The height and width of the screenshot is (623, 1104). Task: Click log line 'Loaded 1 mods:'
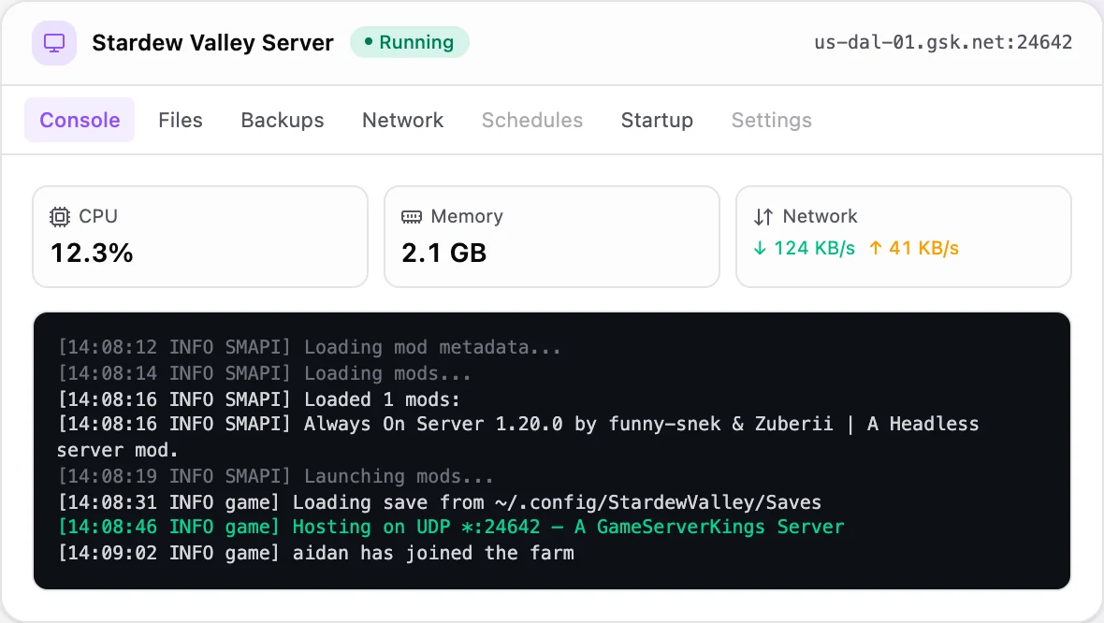[258, 399]
